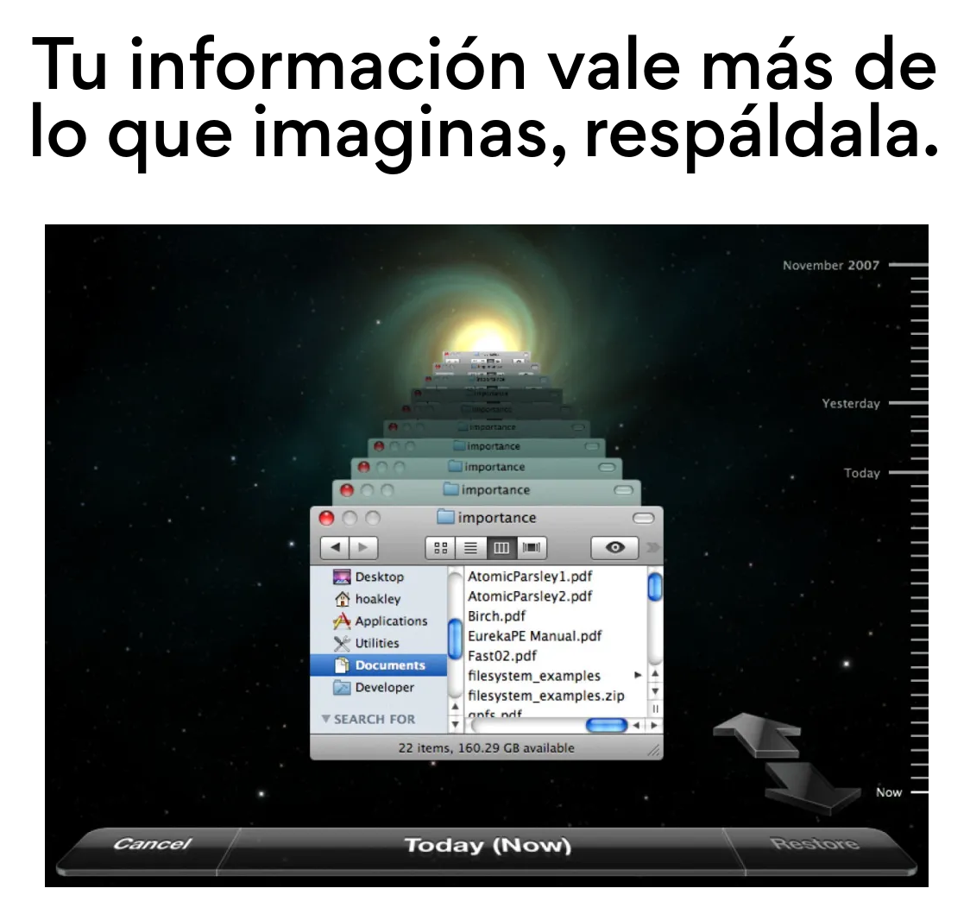Click horizontal scroll left arrow
This screenshot has height=901, width=970.
click(x=637, y=725)
